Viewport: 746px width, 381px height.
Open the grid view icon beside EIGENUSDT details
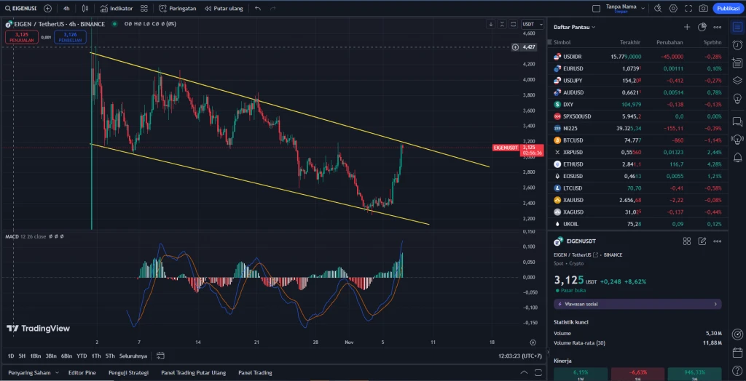[x=686, y=241]
